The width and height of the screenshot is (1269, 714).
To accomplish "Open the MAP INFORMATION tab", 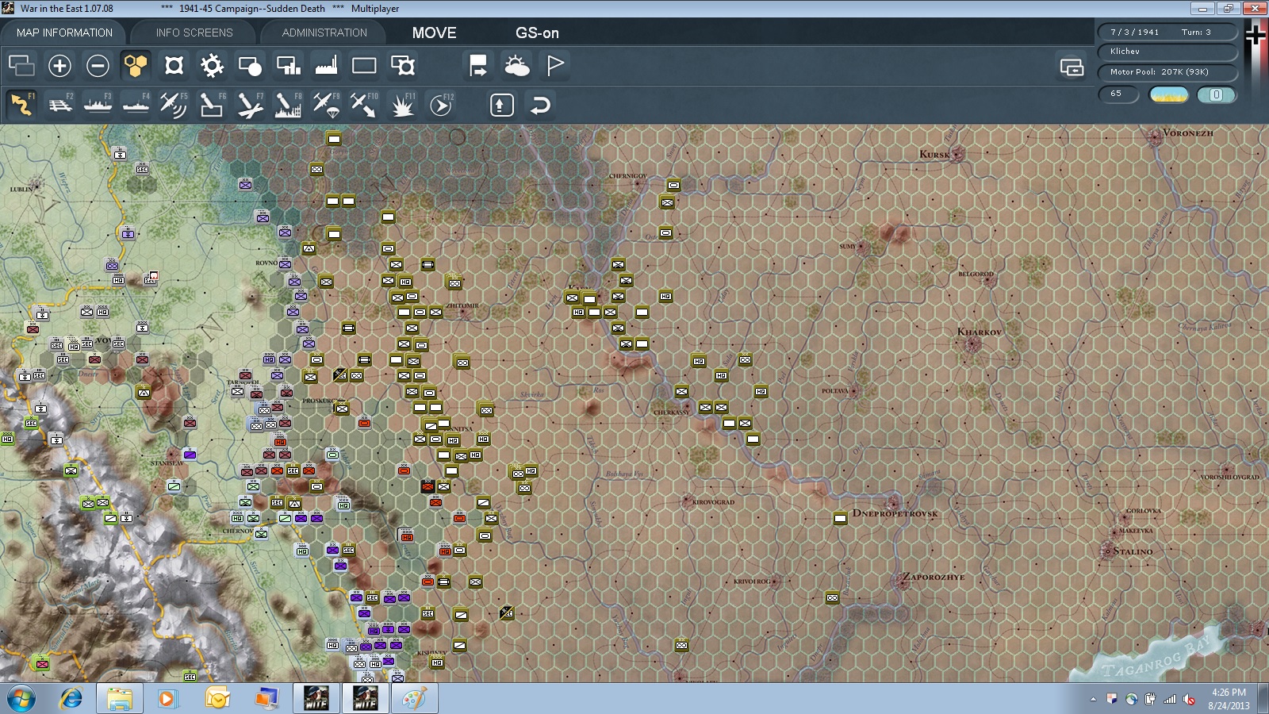I will coord(64,33).
